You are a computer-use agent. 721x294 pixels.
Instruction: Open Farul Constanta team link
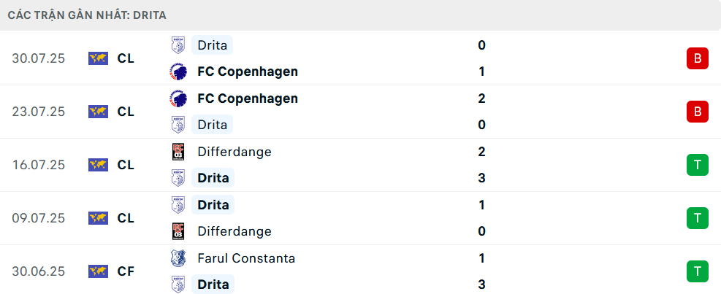[246, 258]
